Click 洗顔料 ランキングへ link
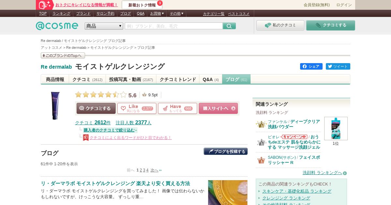Screen dimensions: 391x205 tap(322, 173)
